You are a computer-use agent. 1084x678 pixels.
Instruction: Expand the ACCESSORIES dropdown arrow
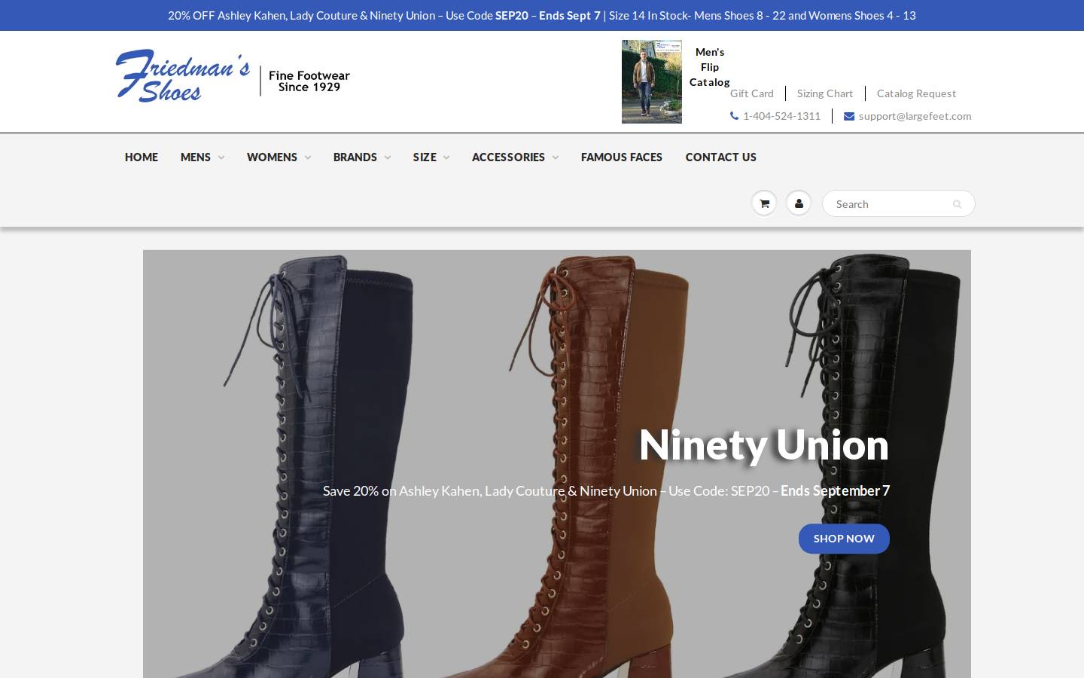point(555,157)
